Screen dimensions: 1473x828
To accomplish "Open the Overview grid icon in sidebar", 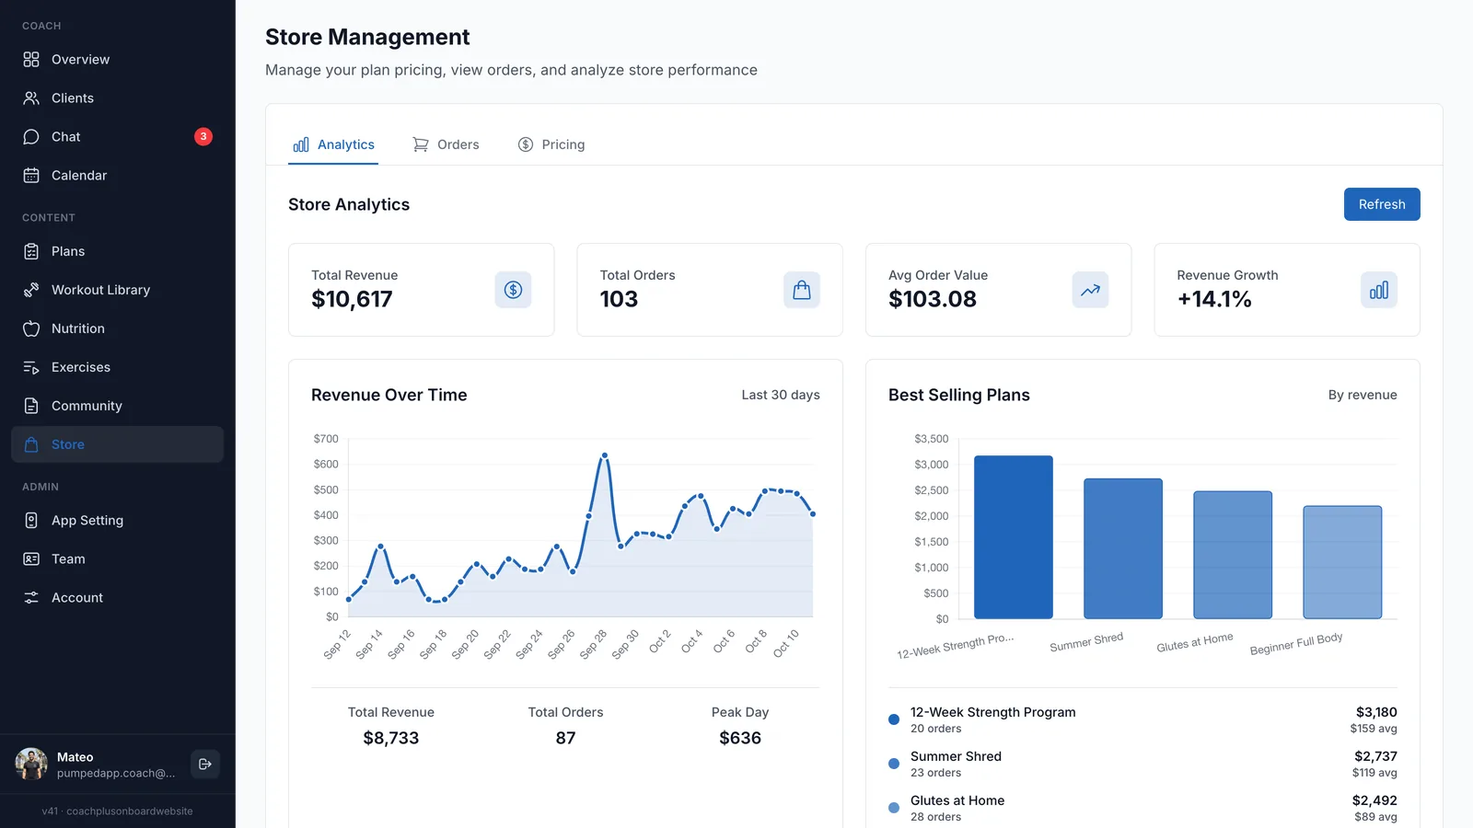I will point(31,59).
